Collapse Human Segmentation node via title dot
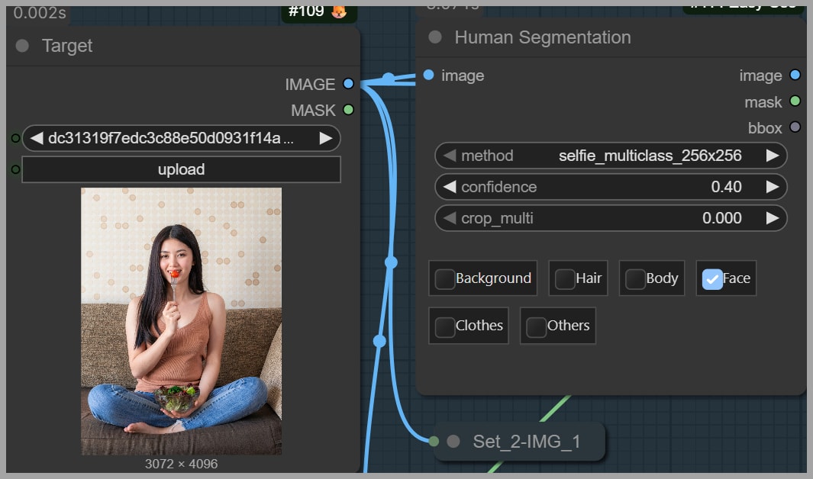This screenshot has height=479, width=813. click(435, 37)
